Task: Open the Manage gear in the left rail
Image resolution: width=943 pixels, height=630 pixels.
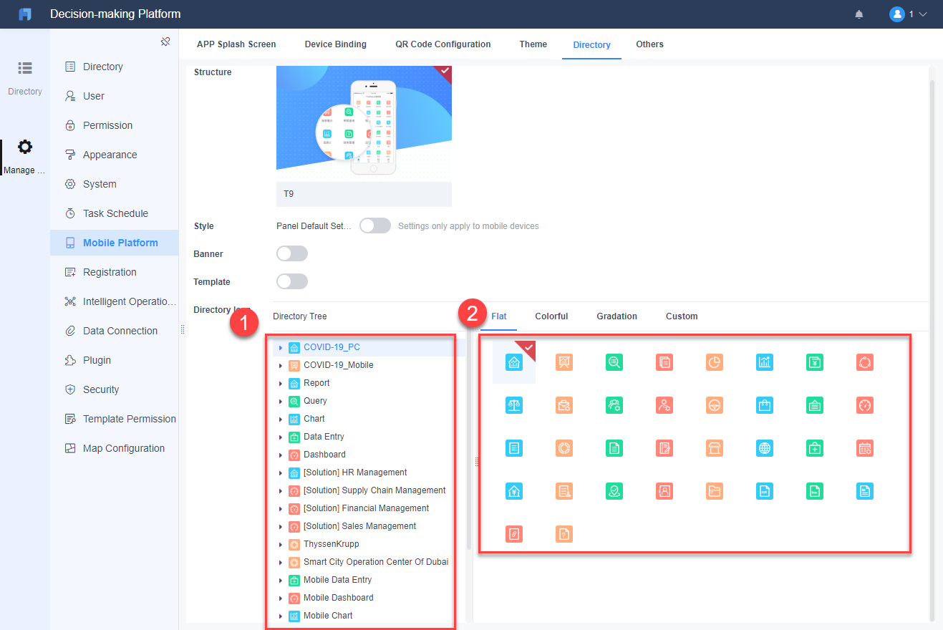Action: [25, 147]
